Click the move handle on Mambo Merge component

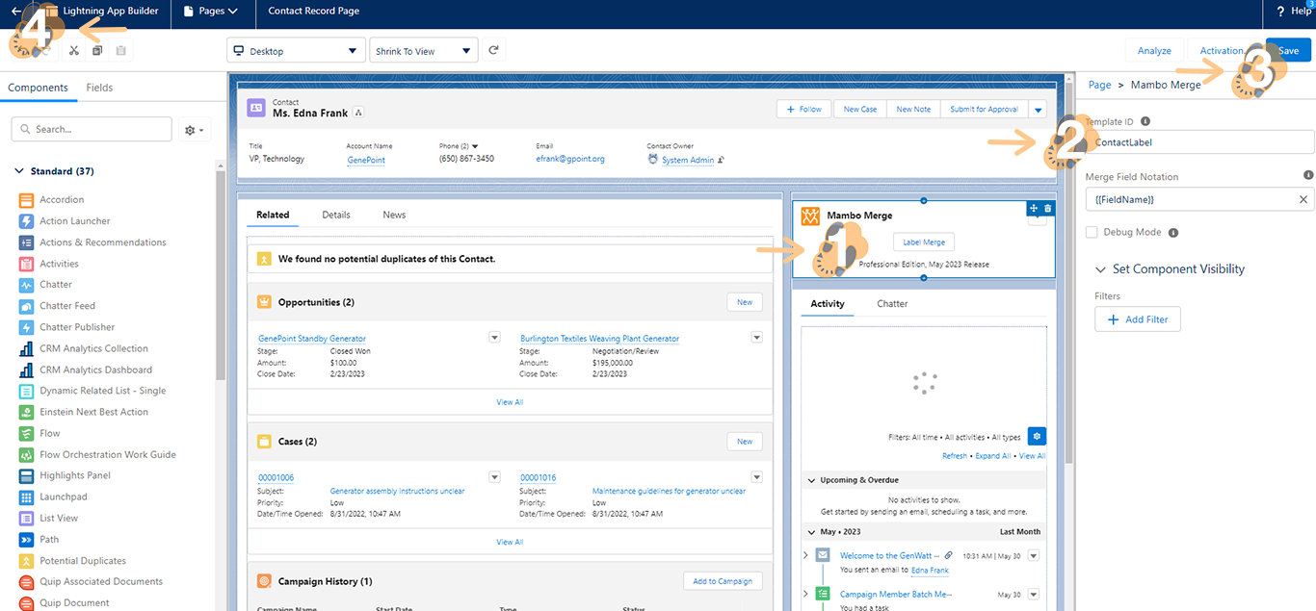pyautogui.click(x=1034, y=208)
